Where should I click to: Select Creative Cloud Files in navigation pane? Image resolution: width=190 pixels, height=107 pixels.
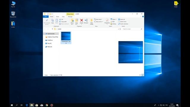click(x=52, y=37)
